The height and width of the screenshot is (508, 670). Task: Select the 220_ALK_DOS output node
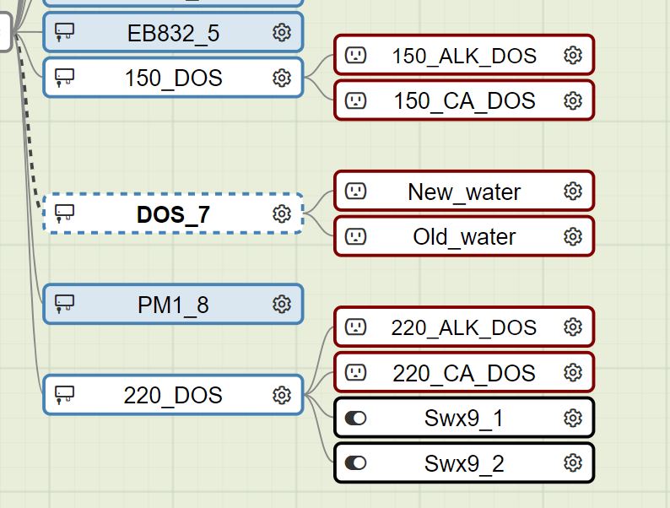[x=464, y=327]
